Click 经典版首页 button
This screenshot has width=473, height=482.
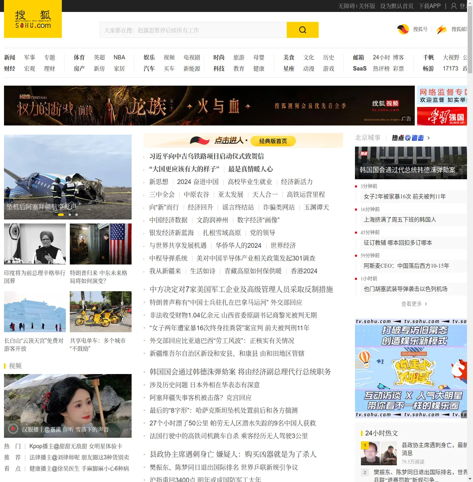[x=273, y=141]
